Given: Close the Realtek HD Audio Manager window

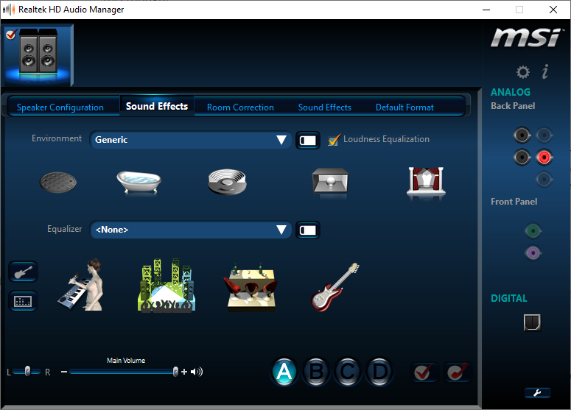Looking at the screenshot, I should [553, 10].
